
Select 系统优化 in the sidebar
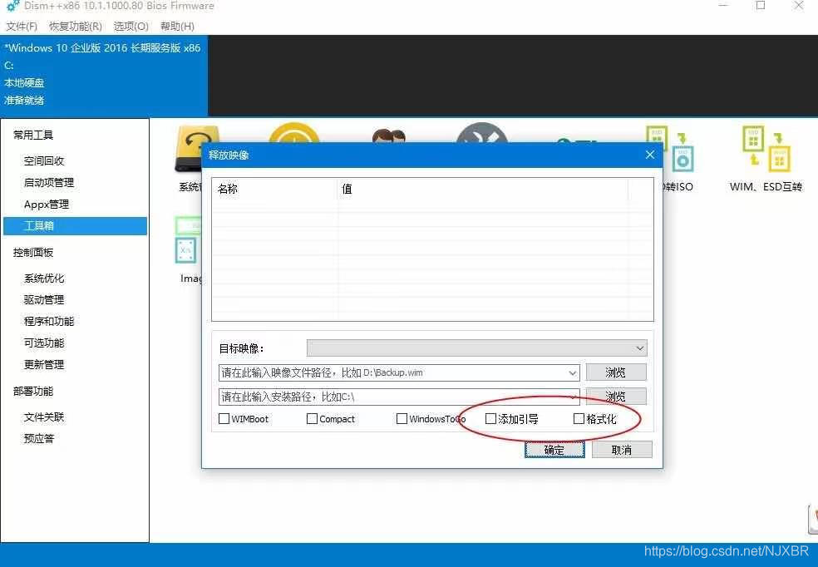pyautogui.click(x=44, y=279)
